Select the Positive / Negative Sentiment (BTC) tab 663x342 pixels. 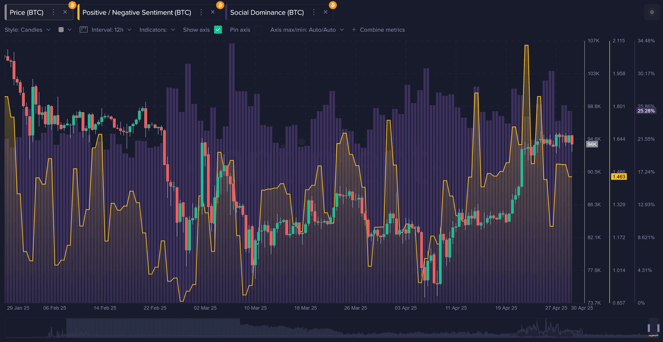pos(137,13)
